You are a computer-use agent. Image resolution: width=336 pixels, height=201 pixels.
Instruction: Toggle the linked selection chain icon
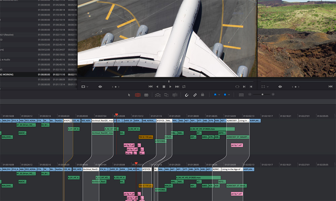pos(195,95)
